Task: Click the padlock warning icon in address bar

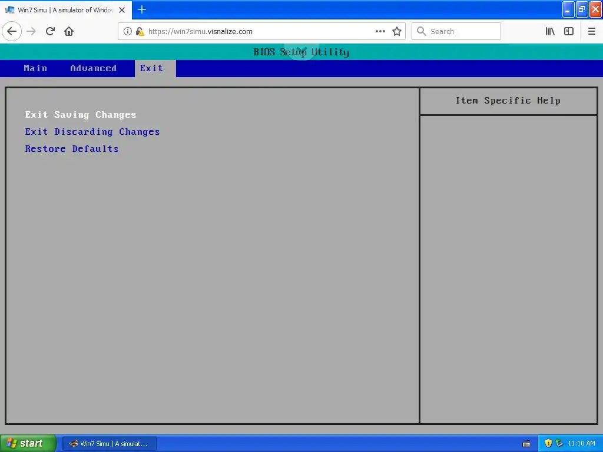Action: [140, 32]
